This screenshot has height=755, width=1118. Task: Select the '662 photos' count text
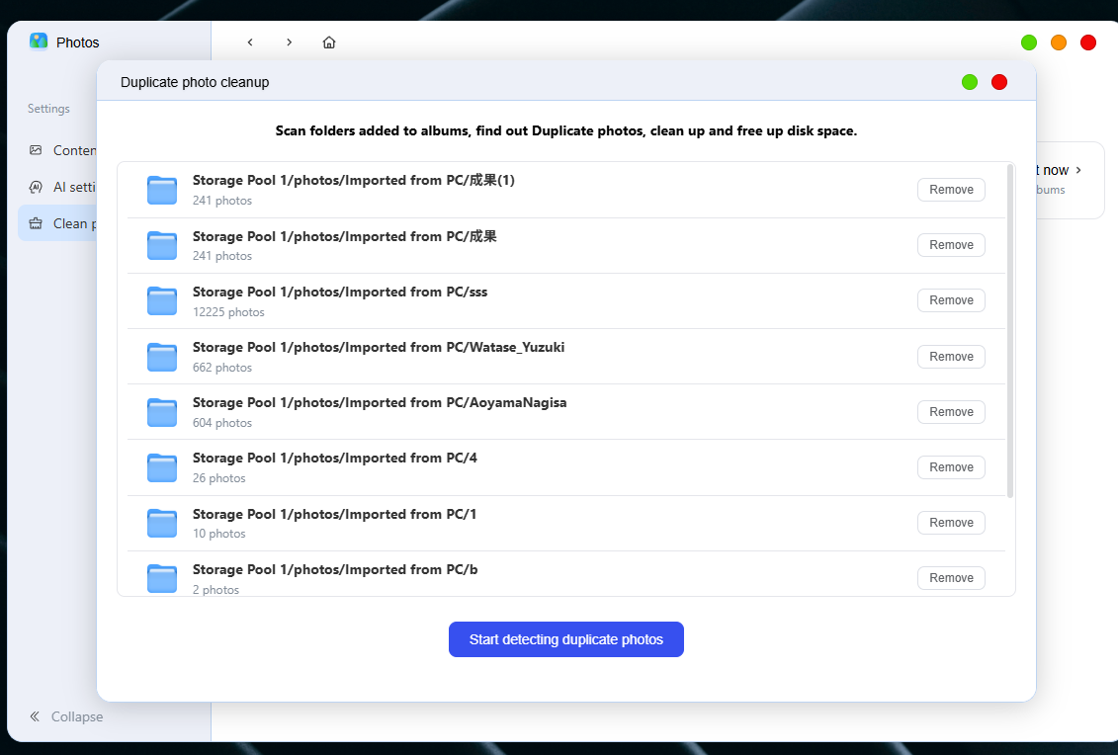tap(222, 368)
